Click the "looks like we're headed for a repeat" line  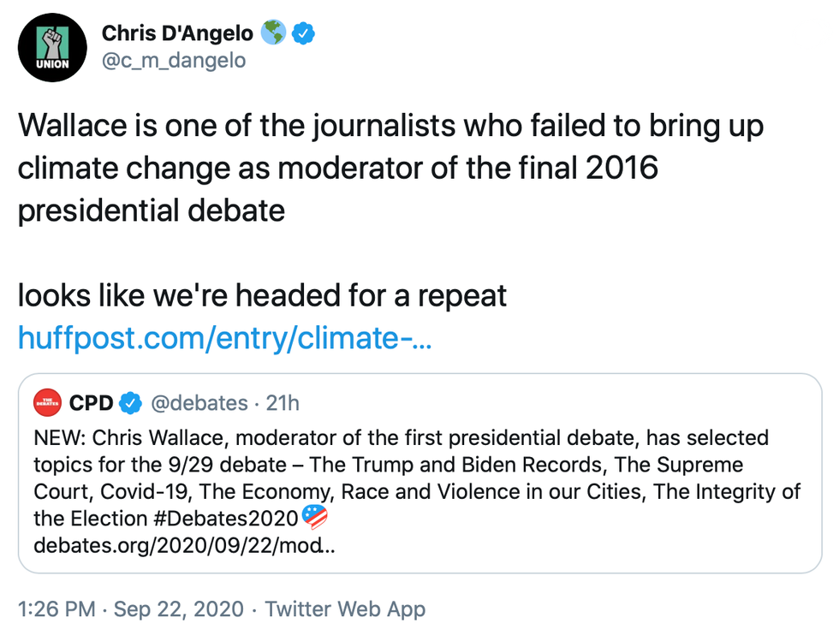click(x=262, y=296)
